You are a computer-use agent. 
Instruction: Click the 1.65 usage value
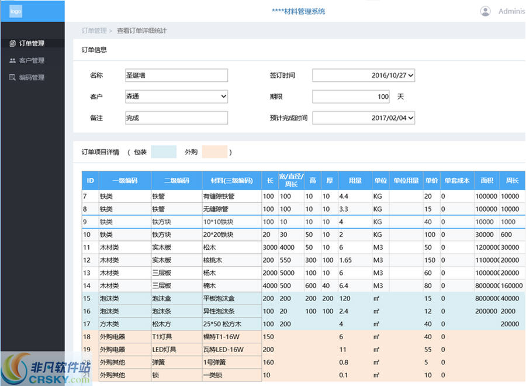click(x=345, y=260)
